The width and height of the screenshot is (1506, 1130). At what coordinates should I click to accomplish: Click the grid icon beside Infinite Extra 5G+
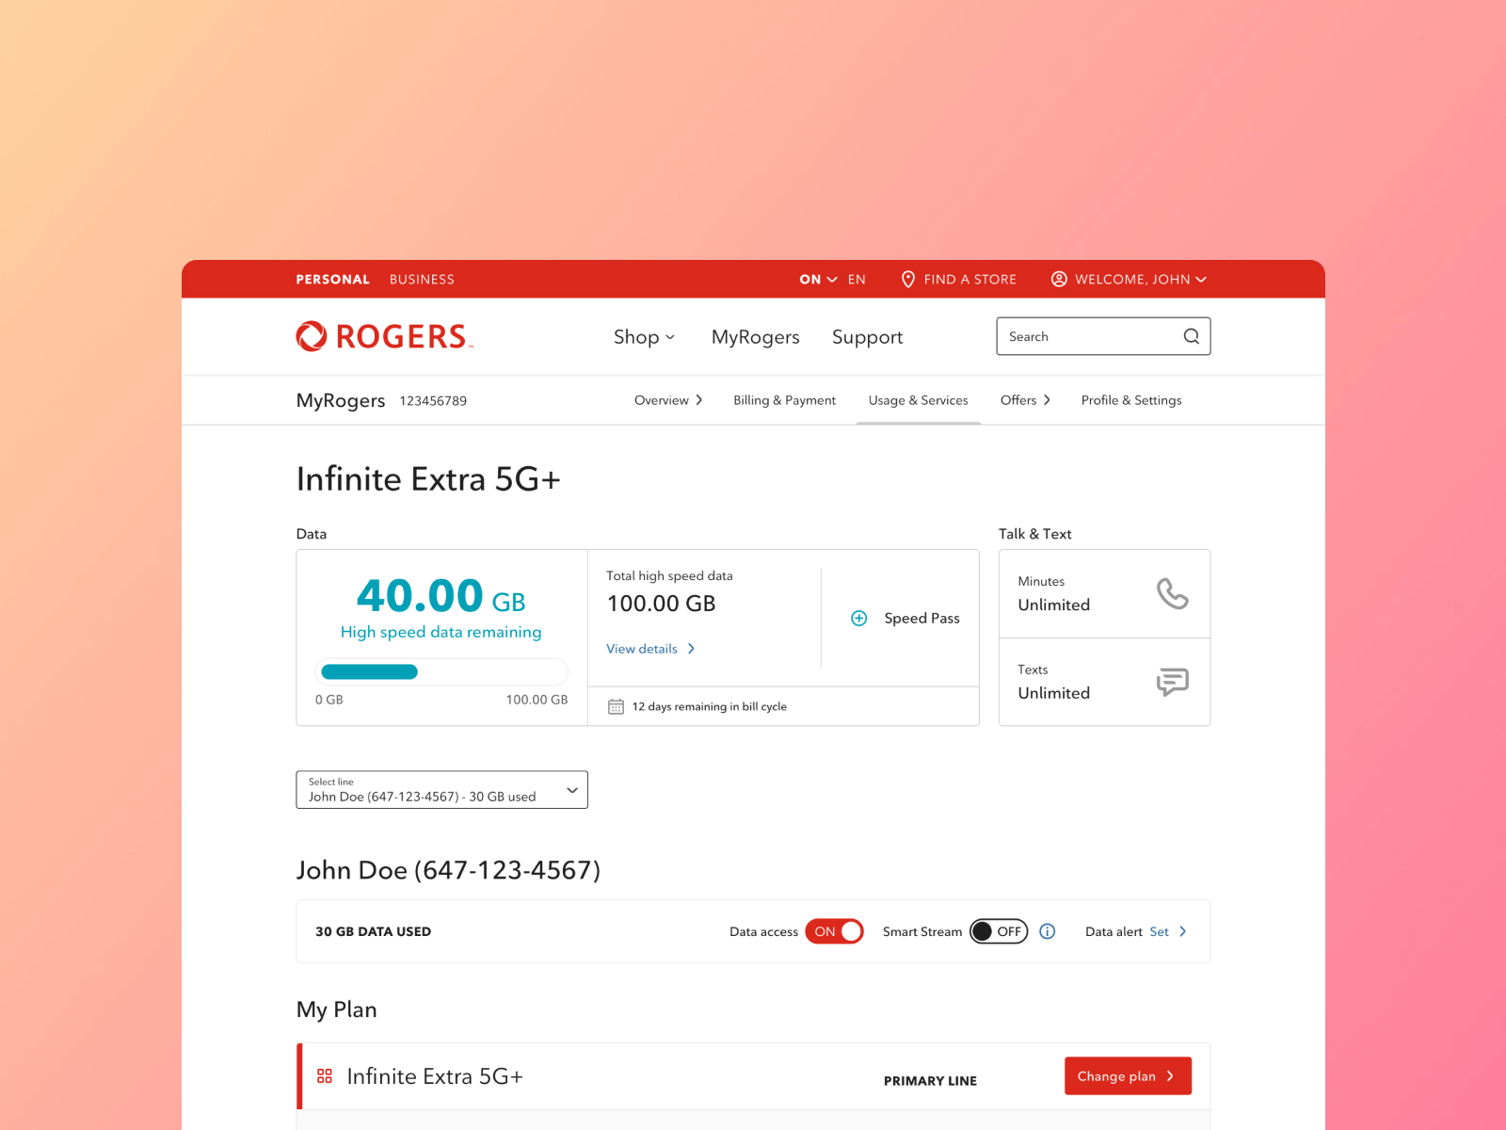tap(325, 1076)
